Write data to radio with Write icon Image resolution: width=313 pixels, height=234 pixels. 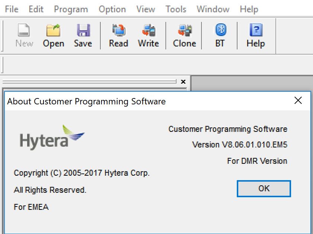click(148, 36)
